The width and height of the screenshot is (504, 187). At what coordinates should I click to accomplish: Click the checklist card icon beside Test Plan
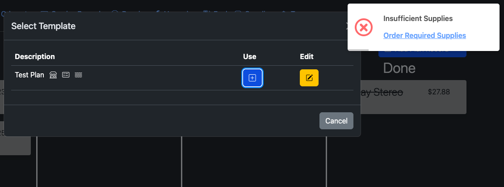[66, 75]
